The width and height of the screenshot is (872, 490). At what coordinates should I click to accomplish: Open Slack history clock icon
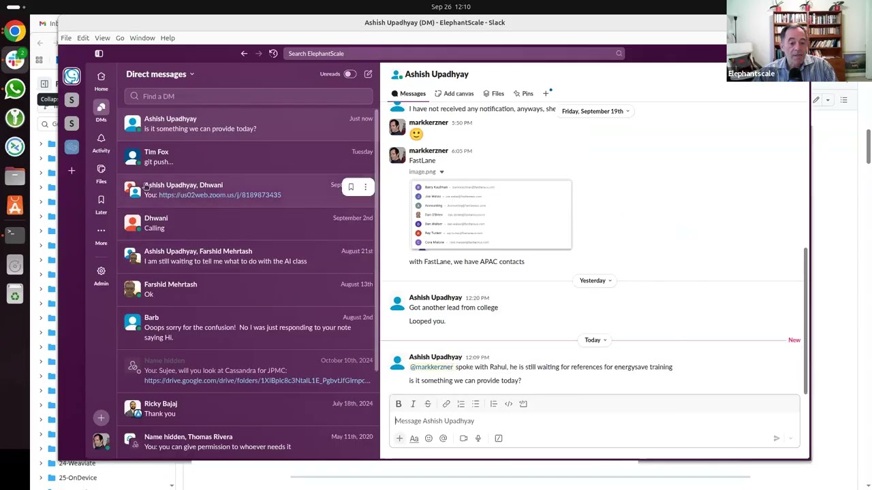point(273,53)
